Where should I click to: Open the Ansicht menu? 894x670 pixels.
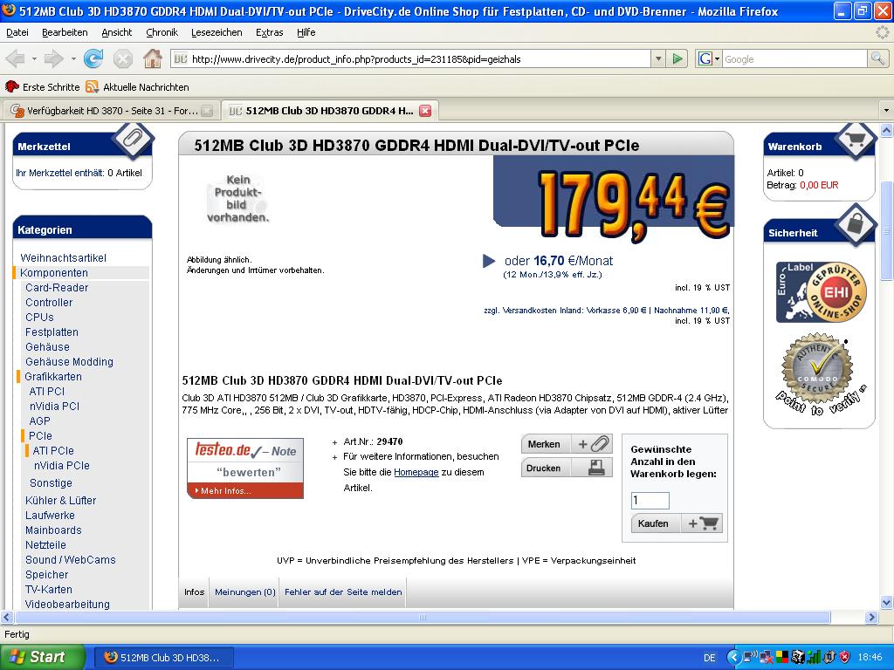coord(117,32)
